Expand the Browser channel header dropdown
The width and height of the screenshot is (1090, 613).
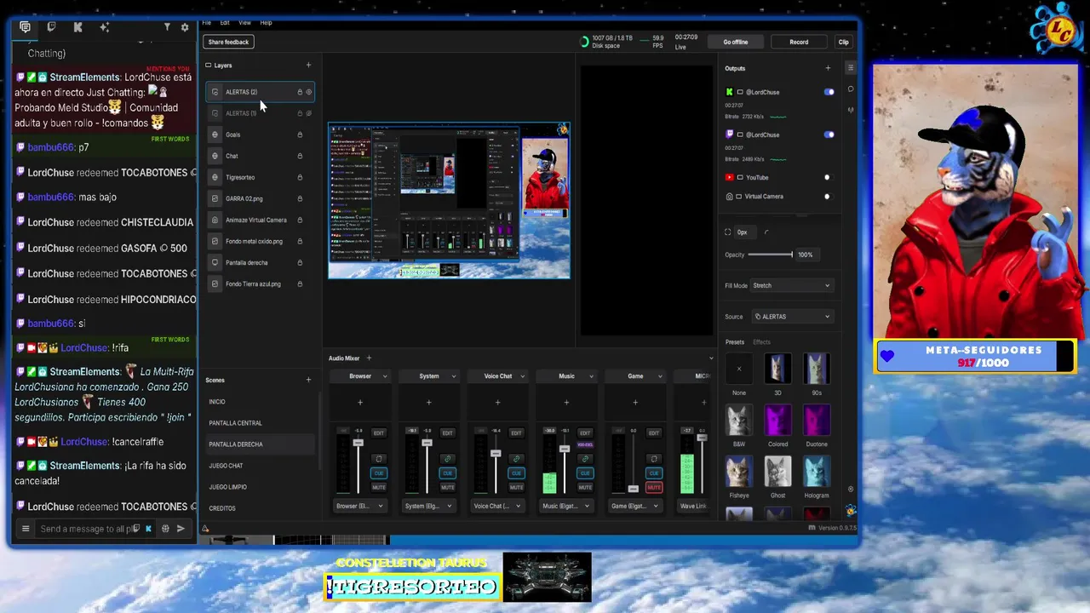pos(385,376)
